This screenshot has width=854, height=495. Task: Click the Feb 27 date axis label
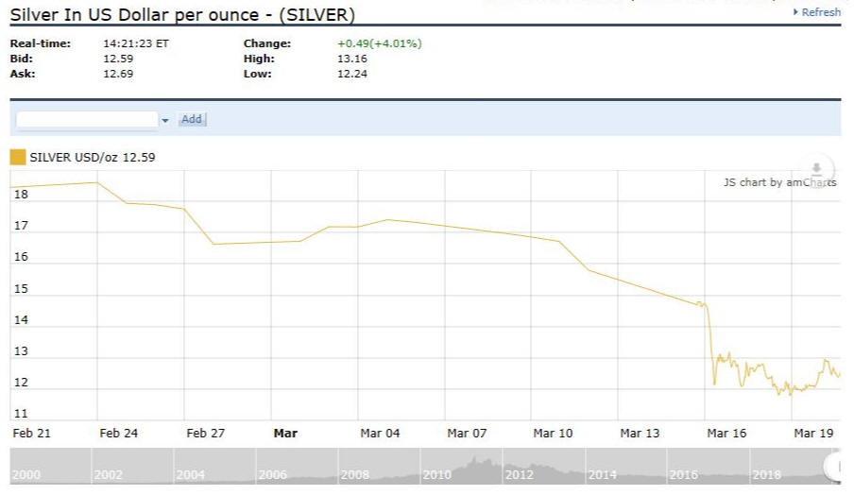(x=205, y=434)
